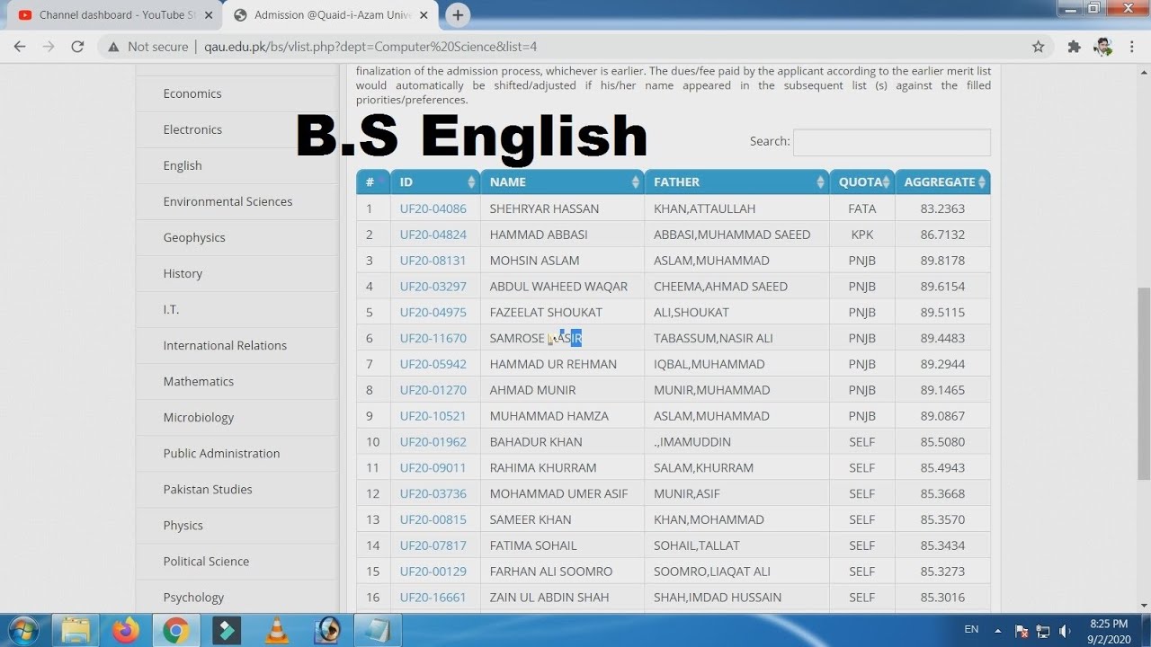The height and width of the screenshot is (647, 1151).
Task: Click the network tray icon
Action: 1043,631
